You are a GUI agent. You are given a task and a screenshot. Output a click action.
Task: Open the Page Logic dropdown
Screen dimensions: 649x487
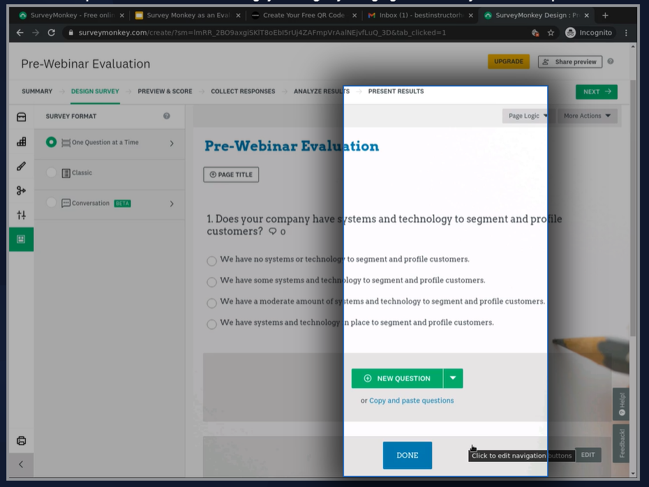coord(528,116)
